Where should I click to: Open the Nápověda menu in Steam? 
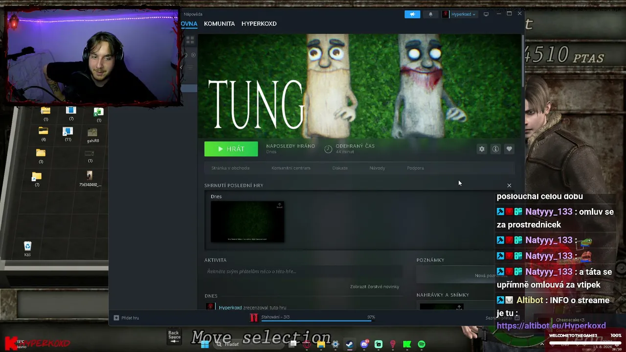(x=193, y=14)
